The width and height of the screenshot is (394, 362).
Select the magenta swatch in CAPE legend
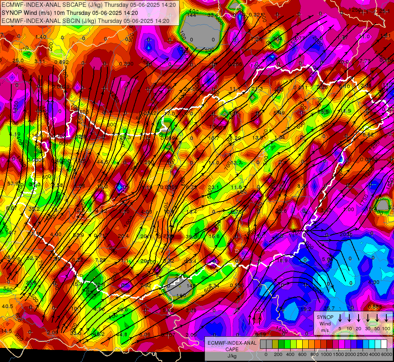342,344
